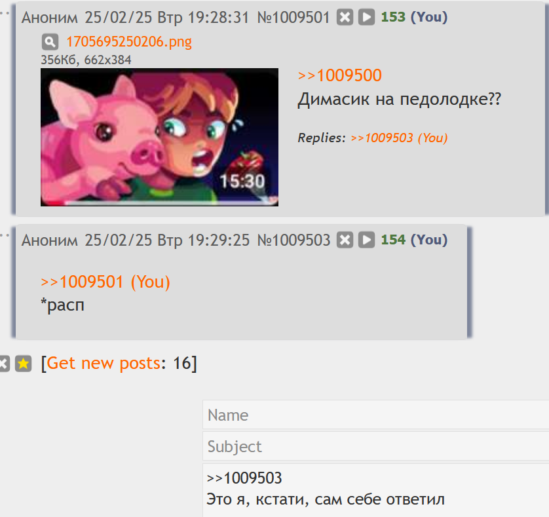Expand the pig cartoon image thumbnail
The height and width of the screenshot is (517, 549).
click(159, 137)
